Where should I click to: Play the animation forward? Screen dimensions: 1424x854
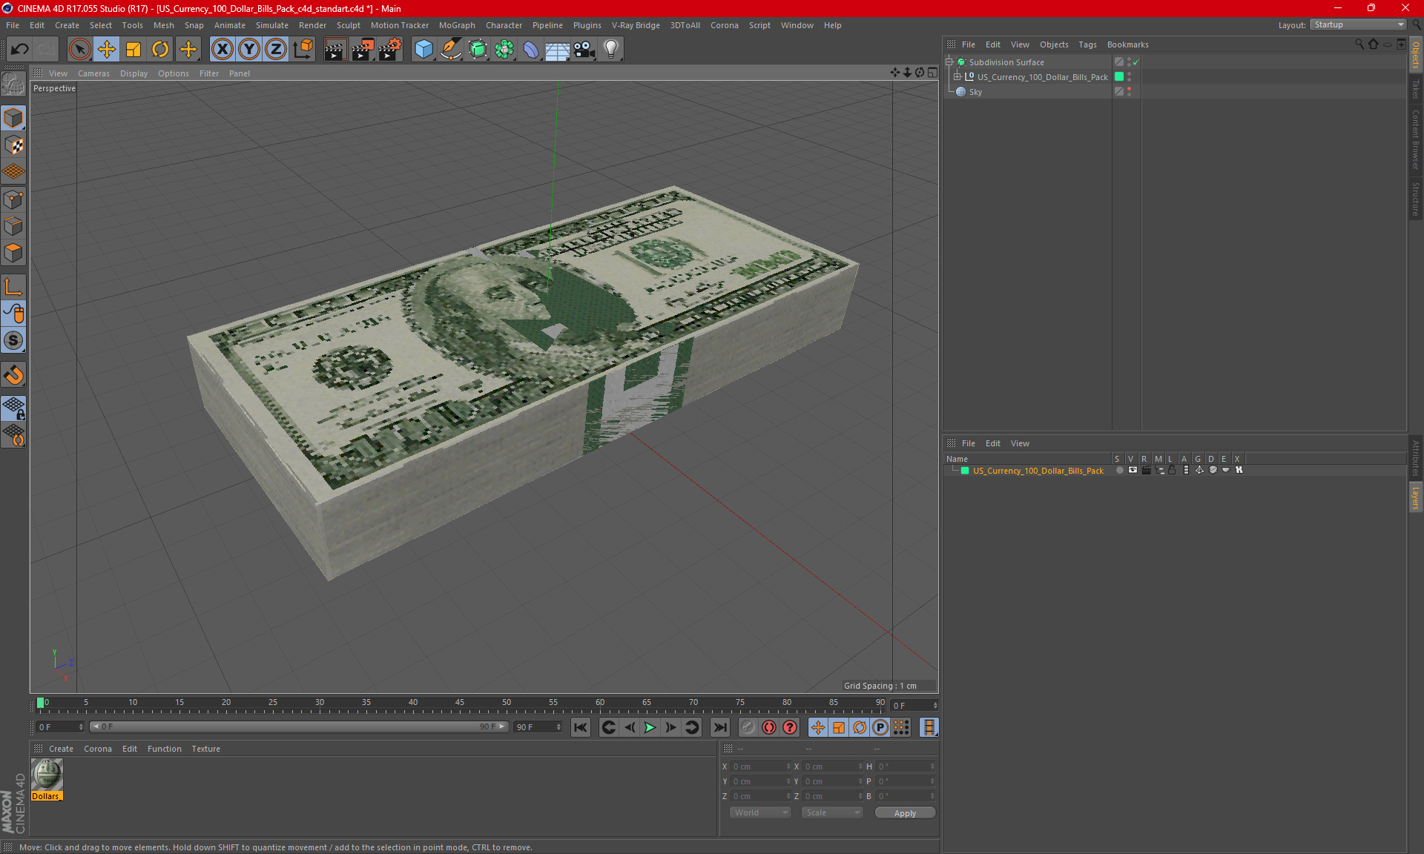[x=650, y=727]
